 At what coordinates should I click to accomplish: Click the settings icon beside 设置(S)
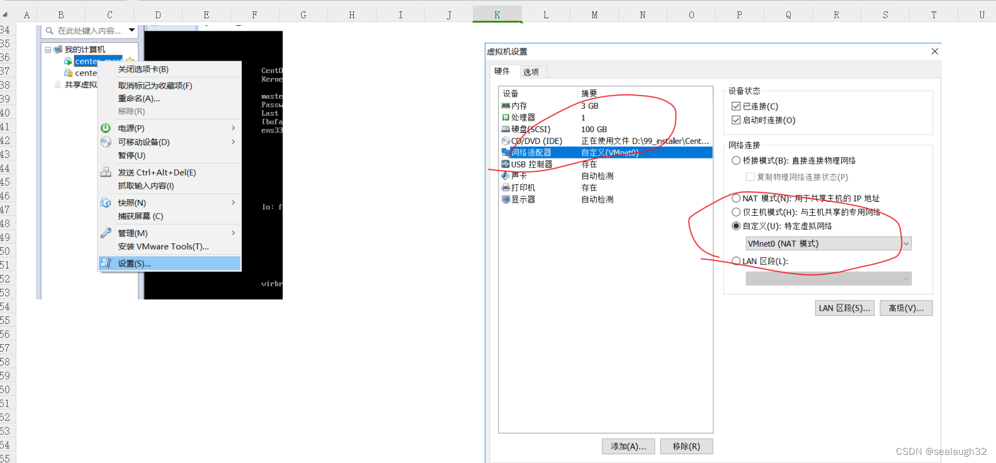pyautogui.click(x=106, y=264)
